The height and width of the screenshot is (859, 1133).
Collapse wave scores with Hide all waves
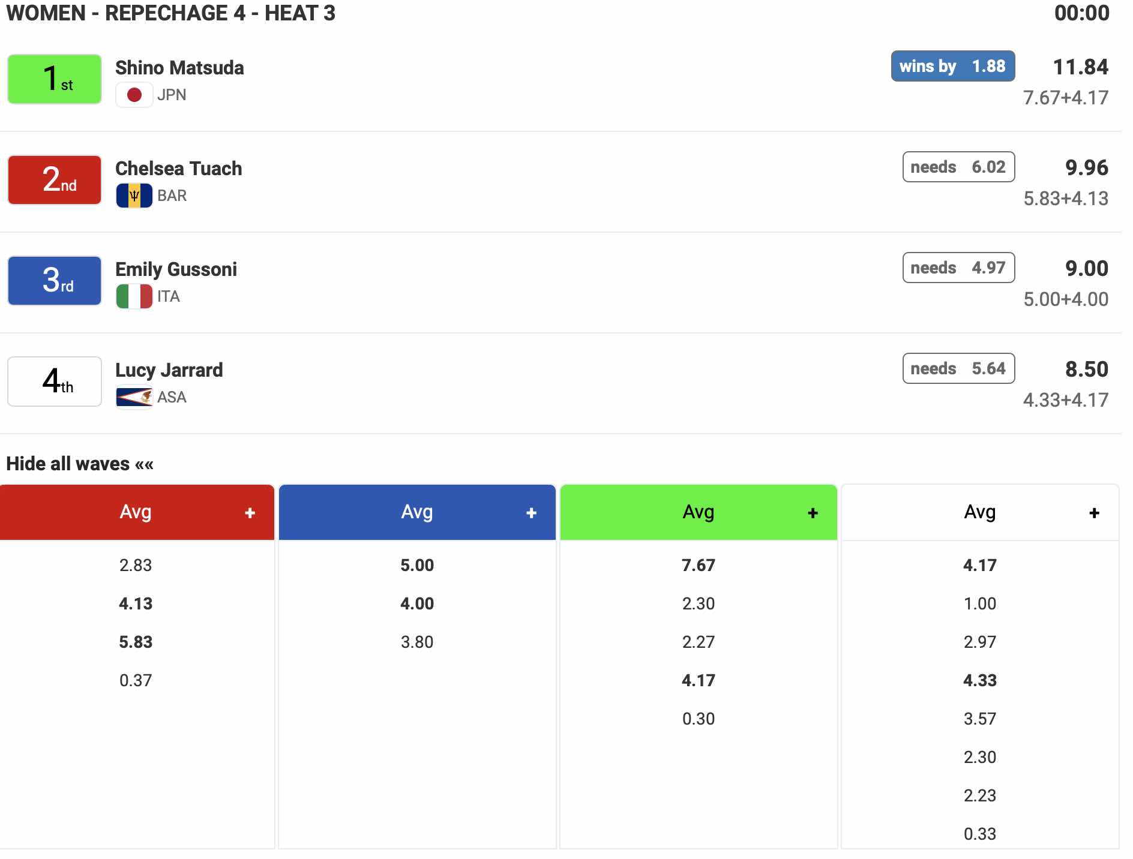tap(80, 464)
